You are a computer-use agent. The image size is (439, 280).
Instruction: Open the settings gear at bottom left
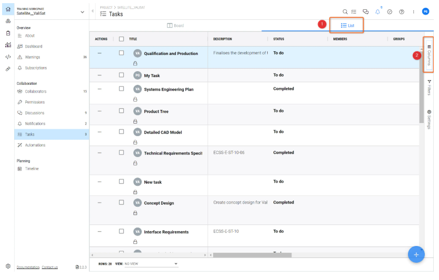coord(8,266)
